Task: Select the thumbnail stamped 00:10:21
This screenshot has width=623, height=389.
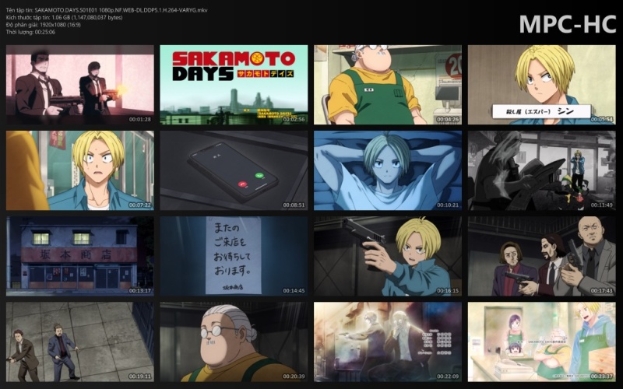Action: [x=388, y=170]
